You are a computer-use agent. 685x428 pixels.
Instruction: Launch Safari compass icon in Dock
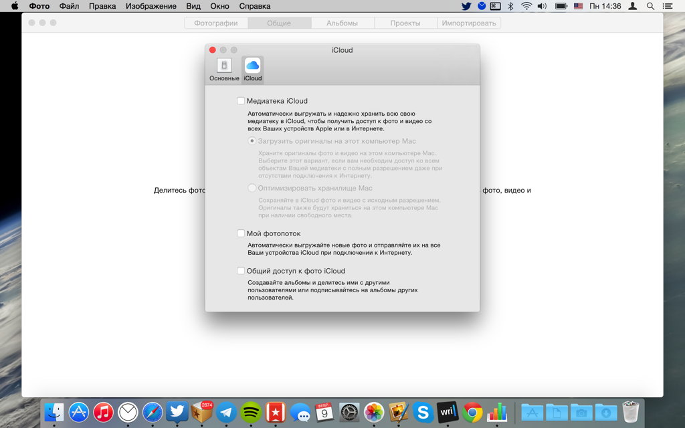click(x=153, y=412)
